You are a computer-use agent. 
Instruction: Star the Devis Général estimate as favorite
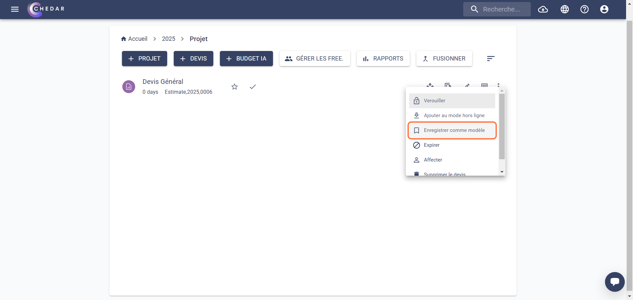(234, 87)
